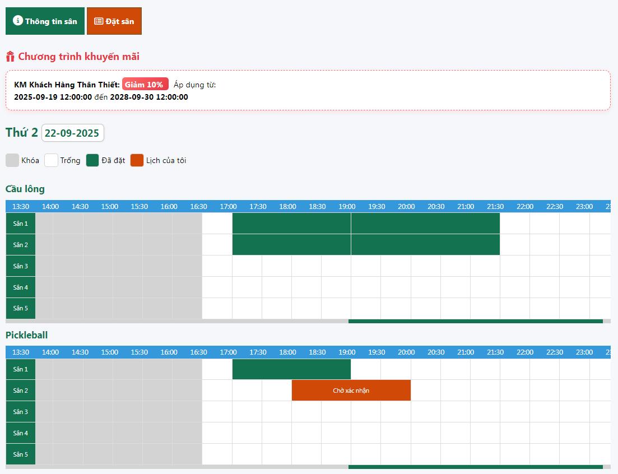
Task: Click Pickleball Sân 1 booked green block
Action: point(291,369)
